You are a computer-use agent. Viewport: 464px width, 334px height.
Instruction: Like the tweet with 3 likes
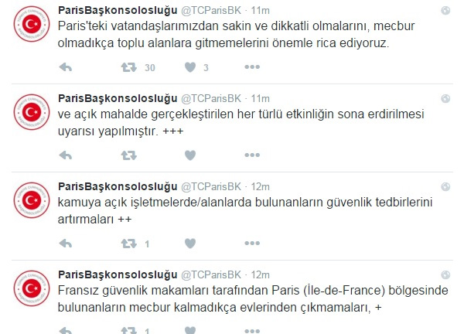190,67
